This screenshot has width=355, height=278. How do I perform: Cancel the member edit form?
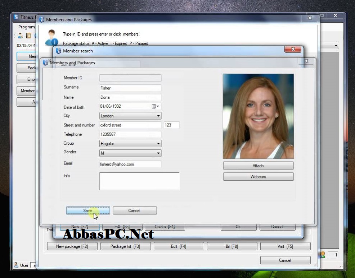[x=135, y=210]
